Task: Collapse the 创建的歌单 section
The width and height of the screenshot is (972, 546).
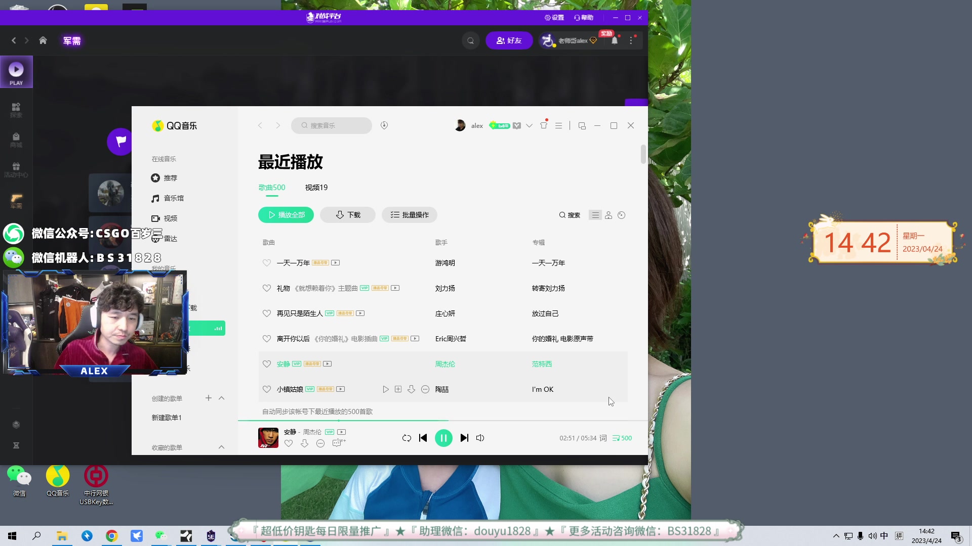Action: coord(221,398)
